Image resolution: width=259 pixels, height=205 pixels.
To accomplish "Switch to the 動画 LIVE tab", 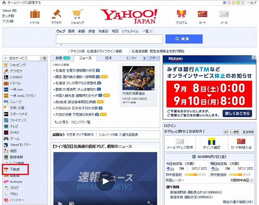I will coord(62,58).
